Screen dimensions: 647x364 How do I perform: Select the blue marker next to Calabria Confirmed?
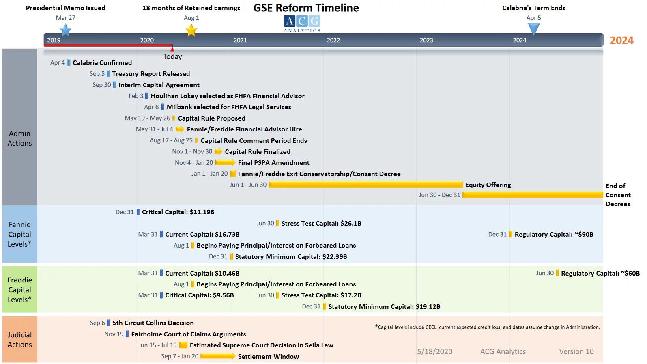69,62
